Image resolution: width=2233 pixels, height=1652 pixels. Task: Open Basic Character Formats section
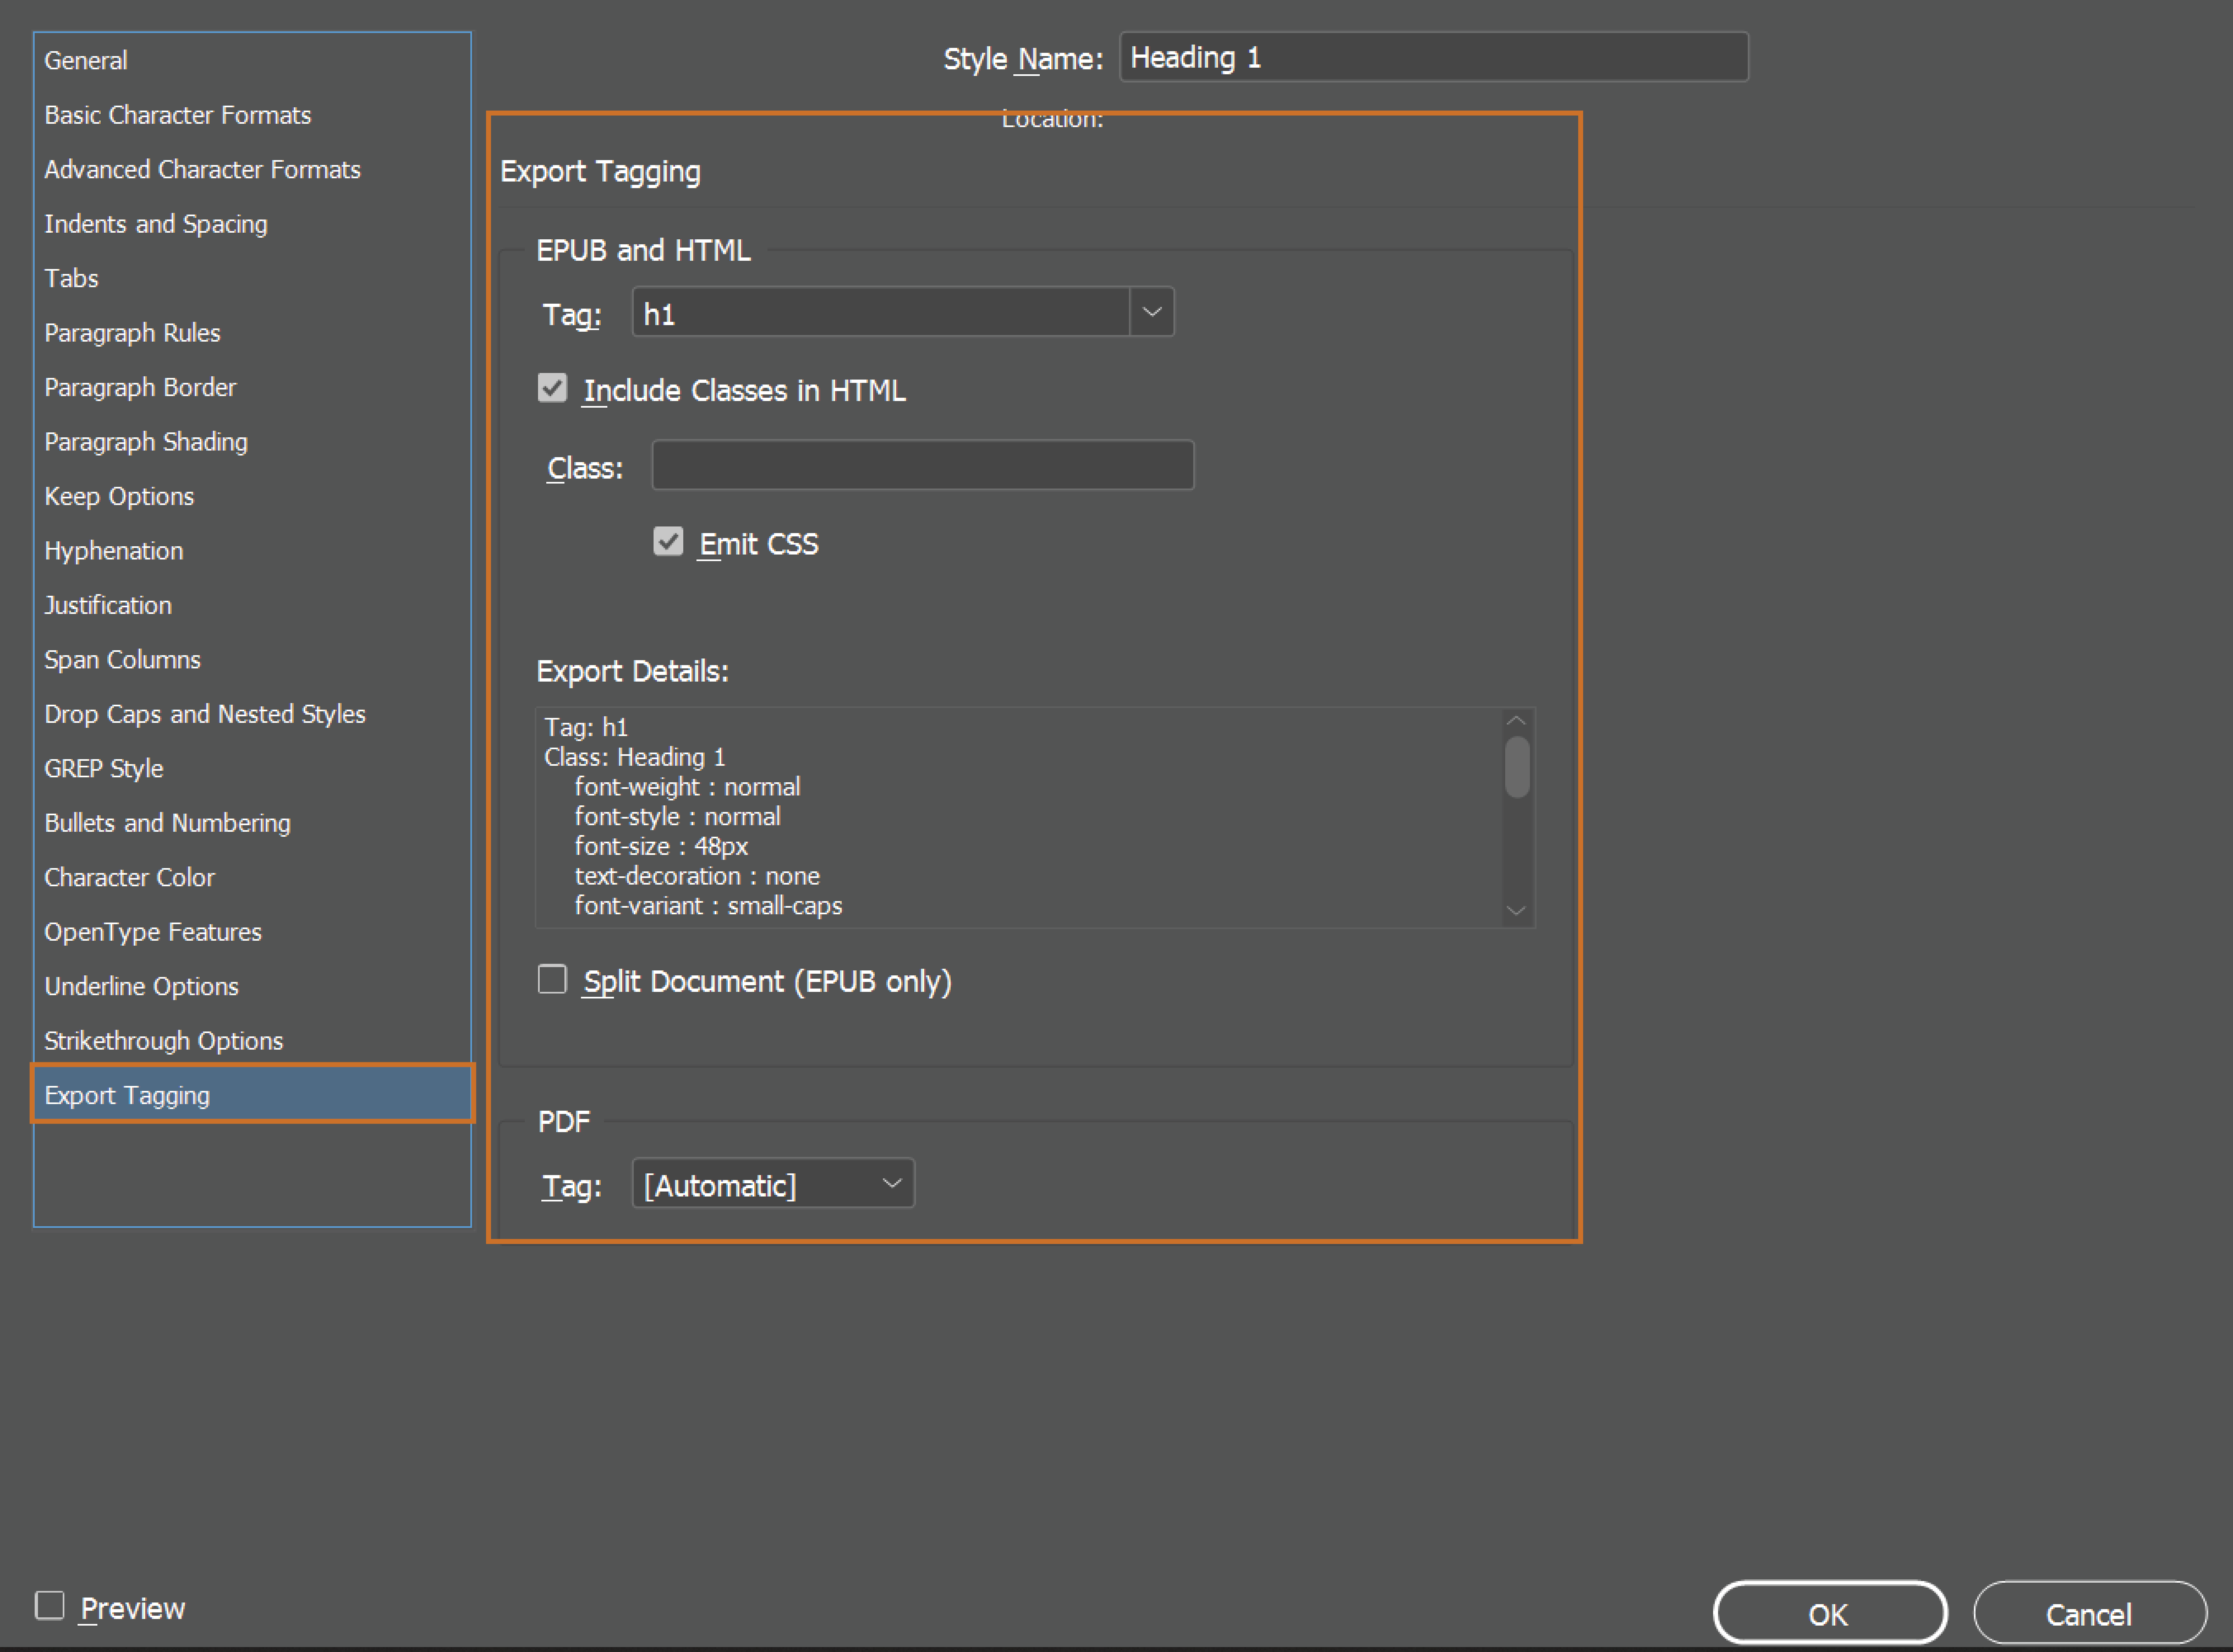tap(177, 115)
